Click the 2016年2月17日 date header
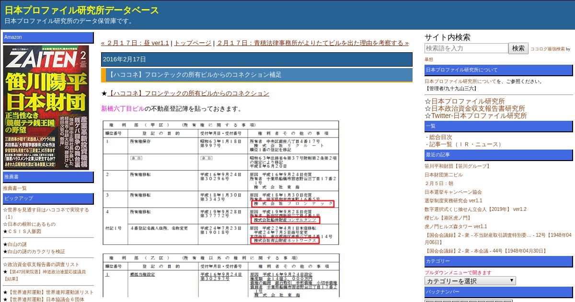This screenshot has width=575, height=302. 257,59
